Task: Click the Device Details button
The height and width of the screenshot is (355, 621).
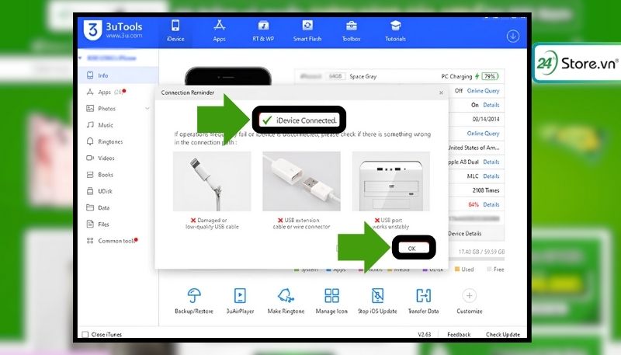Action: click(464, 234)
